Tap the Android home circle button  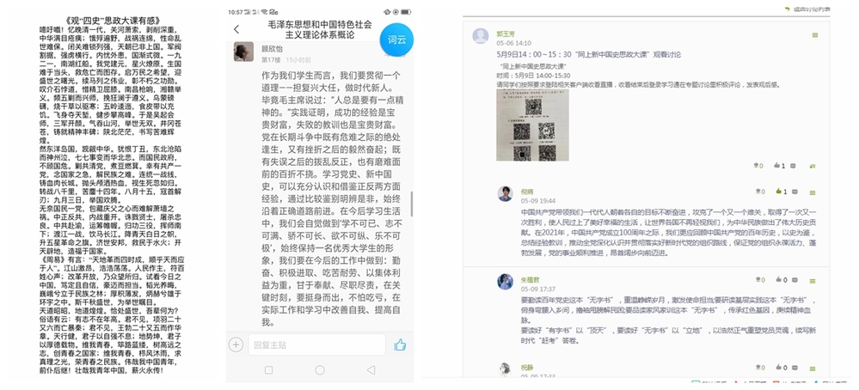(320, 370)
